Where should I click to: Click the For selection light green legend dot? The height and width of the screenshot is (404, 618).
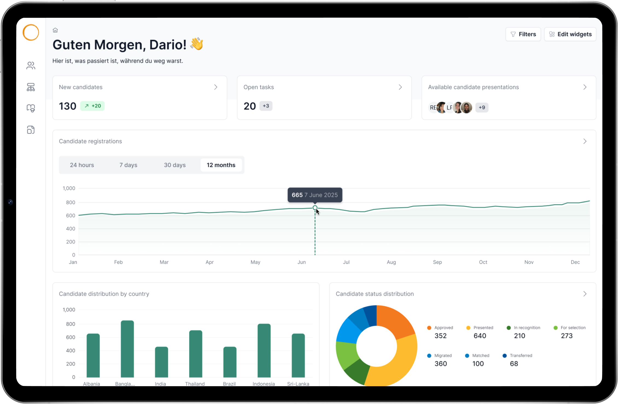click(556, 328)
